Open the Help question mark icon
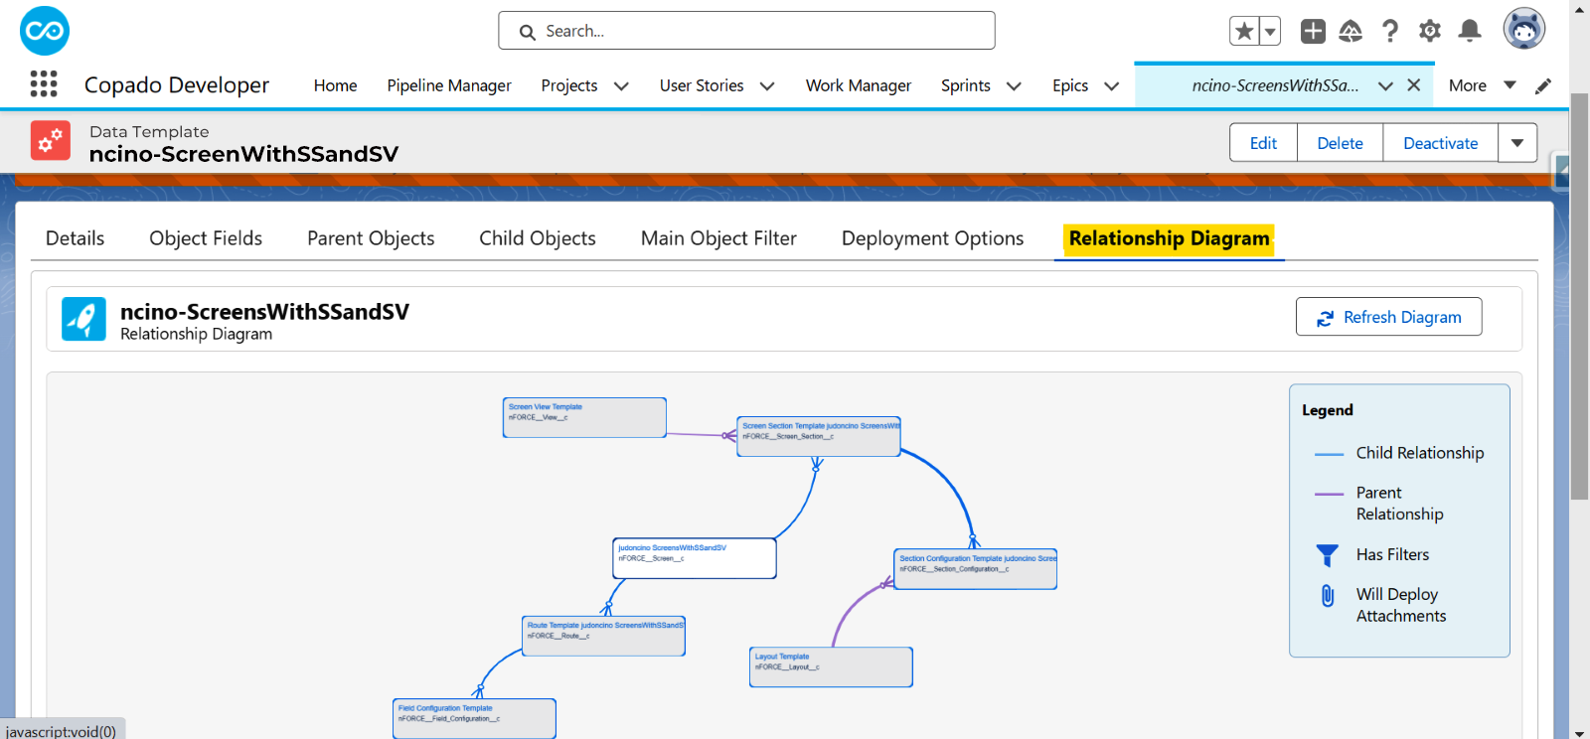This screenshot has height=739, width=1590. 1390,31
